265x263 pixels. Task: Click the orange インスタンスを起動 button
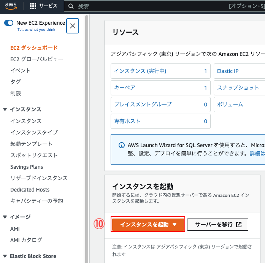pyautogui.click(x=148, y=225)
